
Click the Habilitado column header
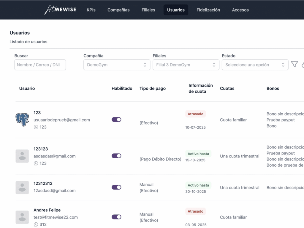[122, 88]
